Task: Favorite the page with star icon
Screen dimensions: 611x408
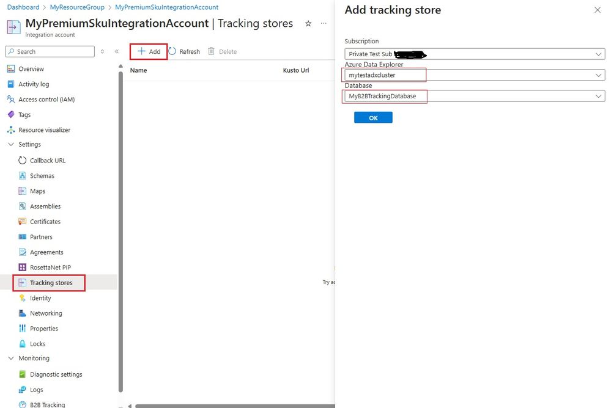Action: (308, 24)
